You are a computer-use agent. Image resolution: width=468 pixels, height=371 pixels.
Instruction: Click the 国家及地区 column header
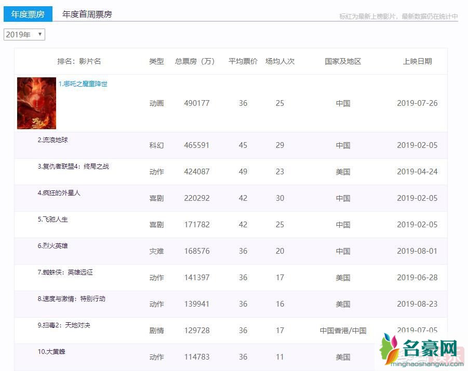(x=343, y=61)
